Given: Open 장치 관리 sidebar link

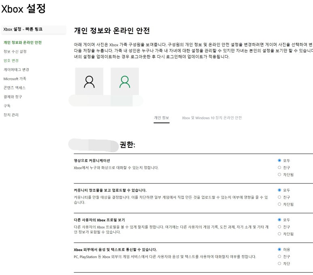Looking at the screenshot, I should point(11,115).
